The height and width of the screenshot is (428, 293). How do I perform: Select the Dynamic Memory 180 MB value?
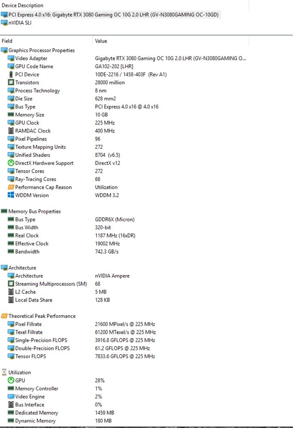click(x=103, y=421)
